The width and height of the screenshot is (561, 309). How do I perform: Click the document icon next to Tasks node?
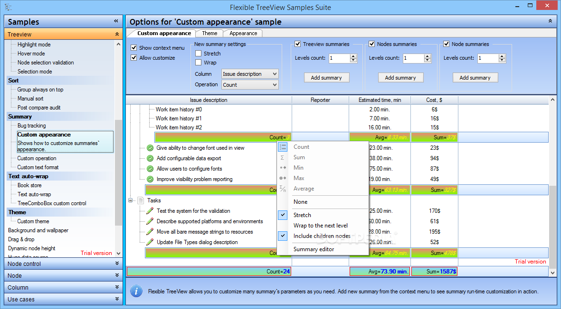141,200
